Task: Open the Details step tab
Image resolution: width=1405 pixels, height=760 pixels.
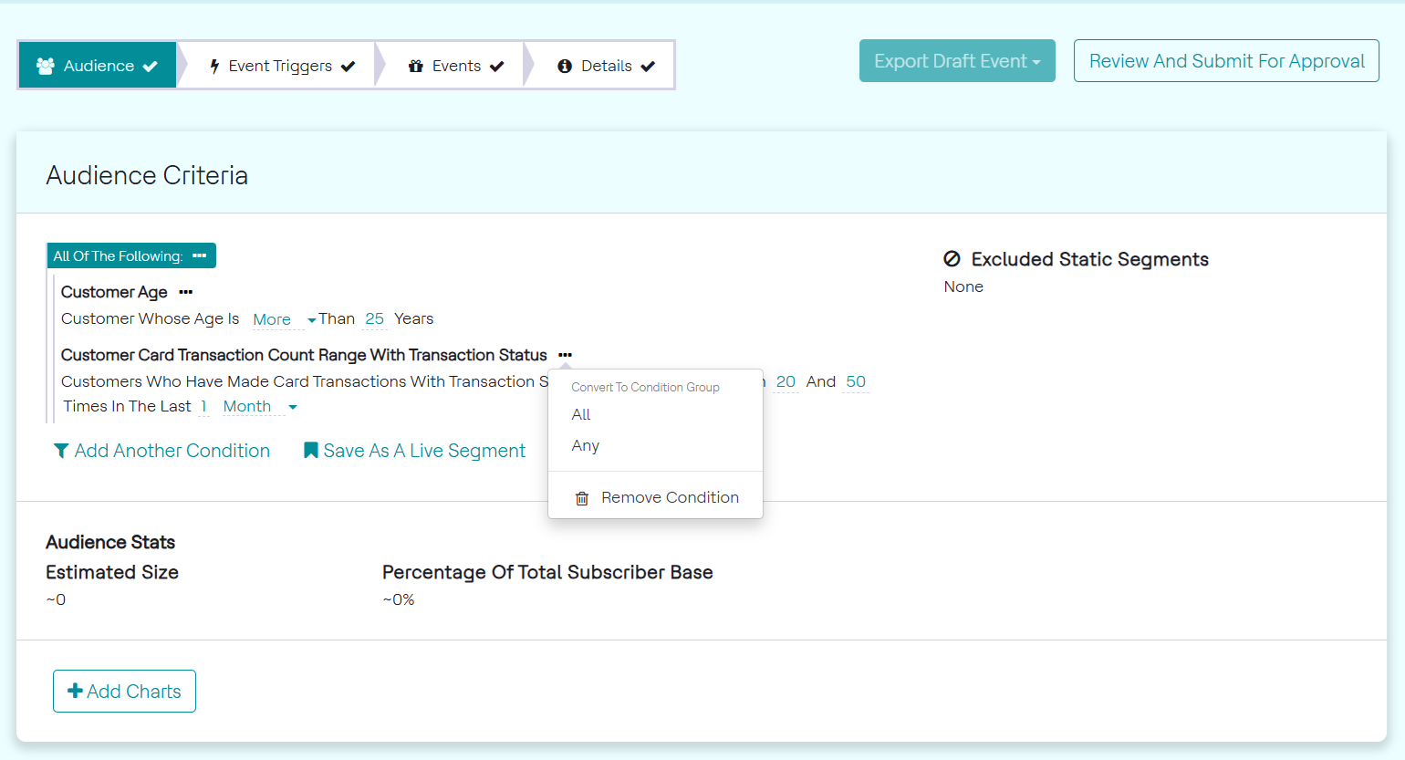Action: click(606, 66)
